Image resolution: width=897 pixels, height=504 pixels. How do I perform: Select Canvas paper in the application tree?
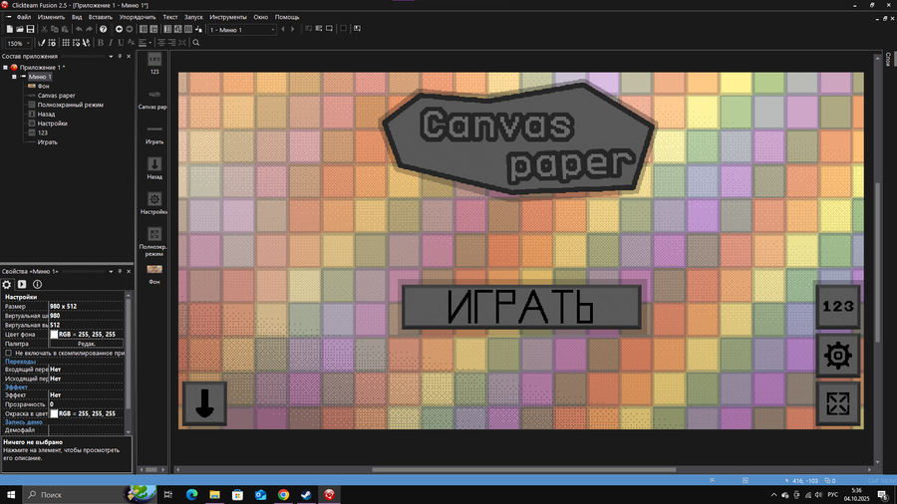coord(56,96)
